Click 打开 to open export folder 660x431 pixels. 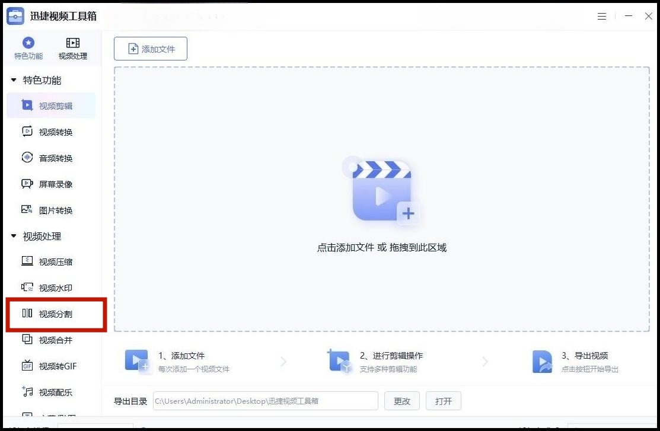(444, 401)
